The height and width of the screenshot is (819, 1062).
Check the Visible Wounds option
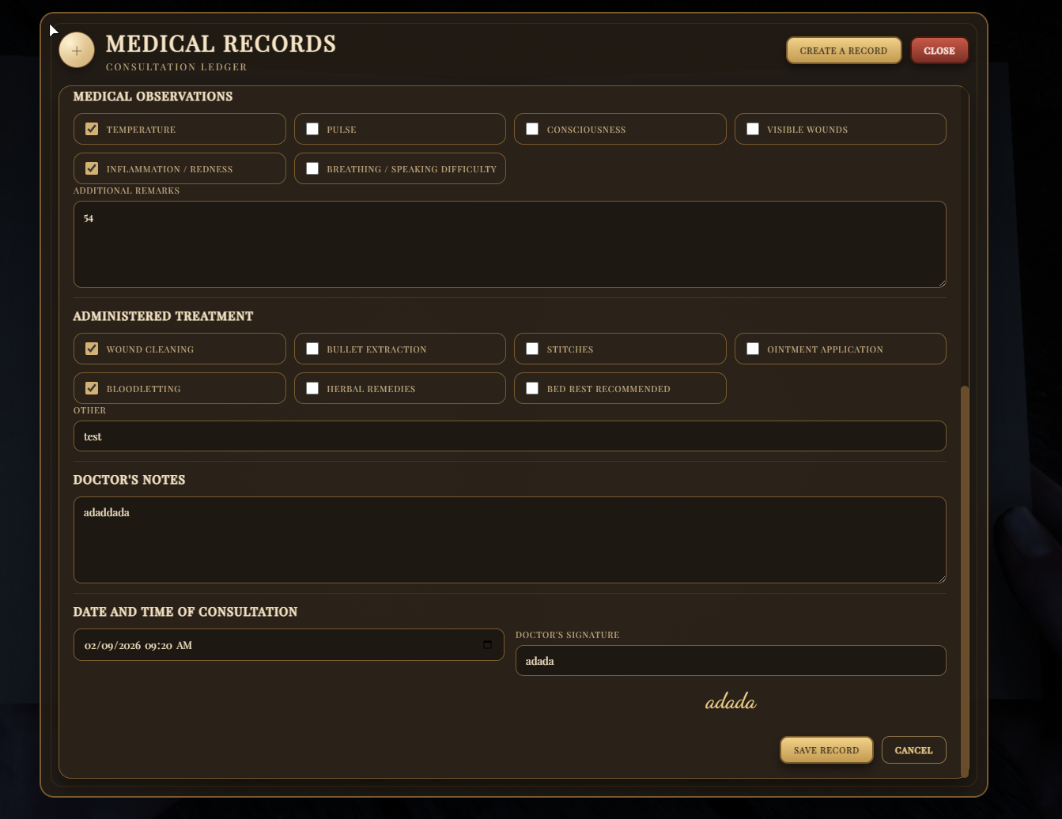(x=753, y=129)
